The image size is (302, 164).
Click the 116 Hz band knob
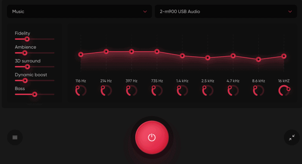(81, 91)
